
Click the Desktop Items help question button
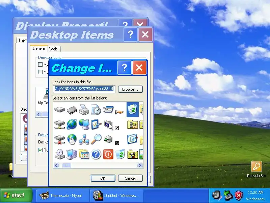(131, 35)
